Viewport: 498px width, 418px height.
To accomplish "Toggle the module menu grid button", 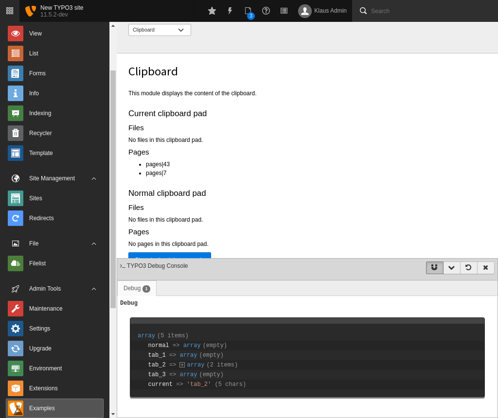I will point(10,11).
